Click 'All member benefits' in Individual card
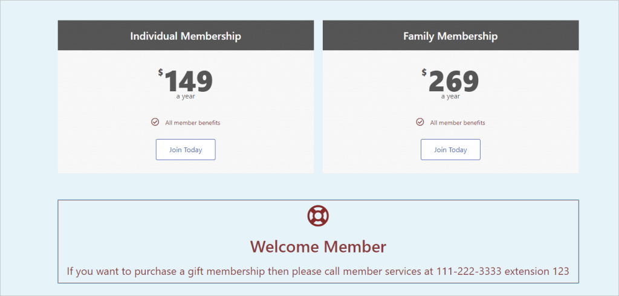Image resolution: width=619 pixels, height=296 pixels. coord(193,123)
